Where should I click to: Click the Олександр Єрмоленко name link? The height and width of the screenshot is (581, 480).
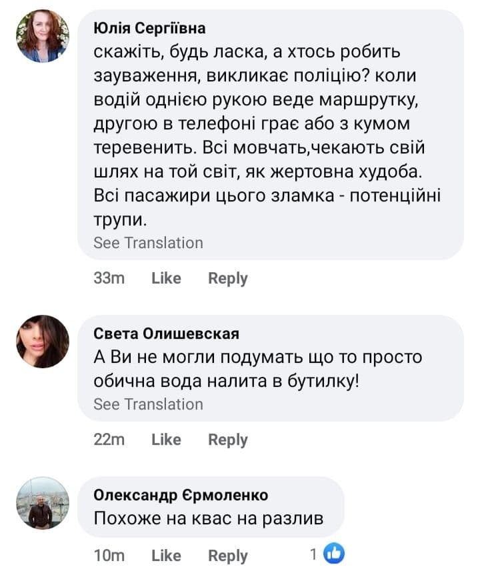coord(181,495)
